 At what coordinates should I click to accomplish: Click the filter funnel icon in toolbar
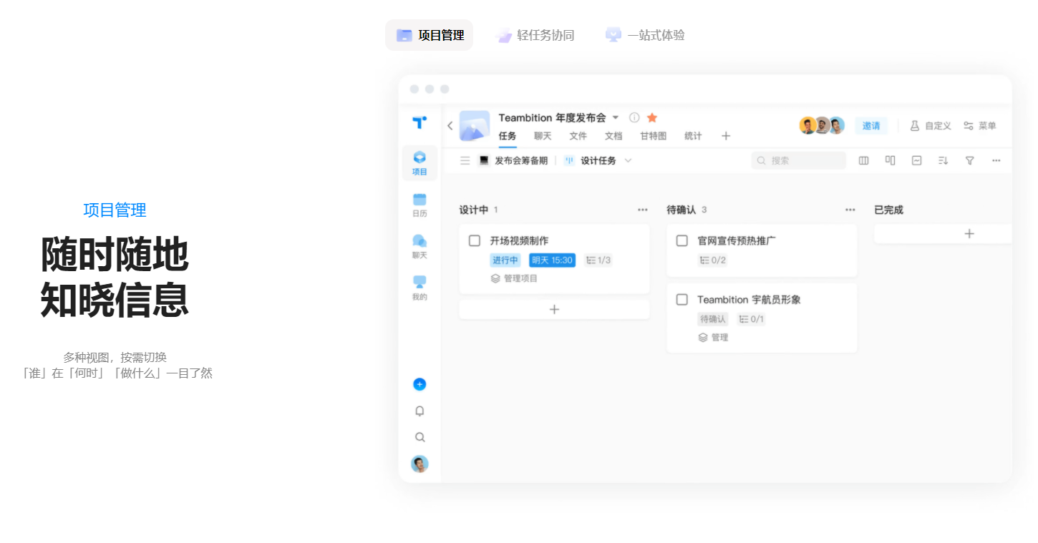coord(969,161)
